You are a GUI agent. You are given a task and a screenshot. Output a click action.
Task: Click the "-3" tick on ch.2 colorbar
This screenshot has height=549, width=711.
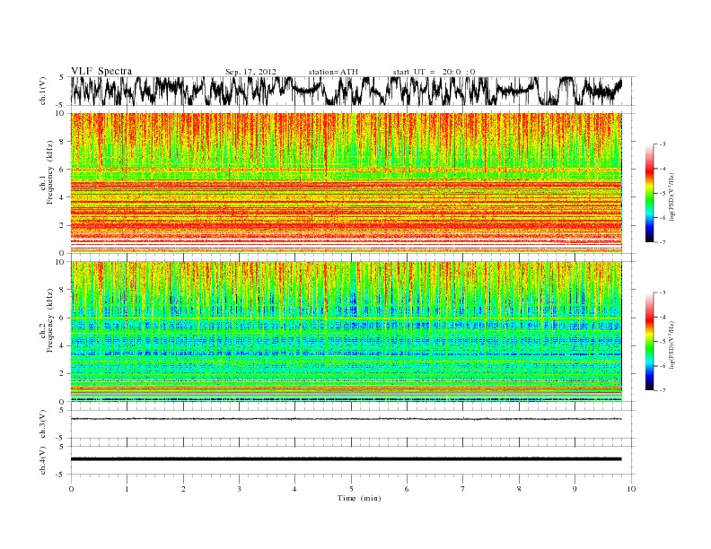[663, 292]
